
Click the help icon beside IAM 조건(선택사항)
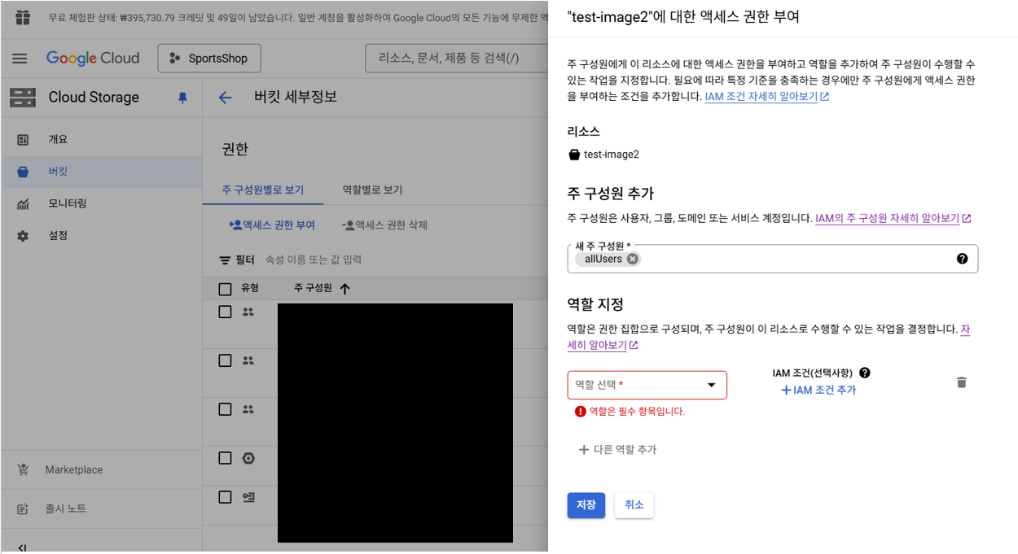pyautogui.click(x=865, y=373)
